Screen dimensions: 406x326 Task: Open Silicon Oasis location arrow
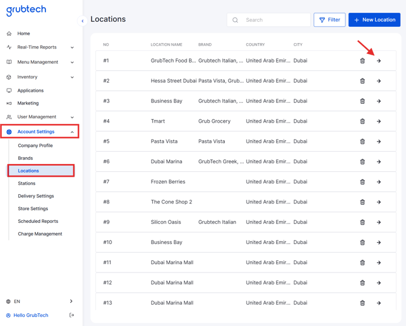[x=379, y=222]
